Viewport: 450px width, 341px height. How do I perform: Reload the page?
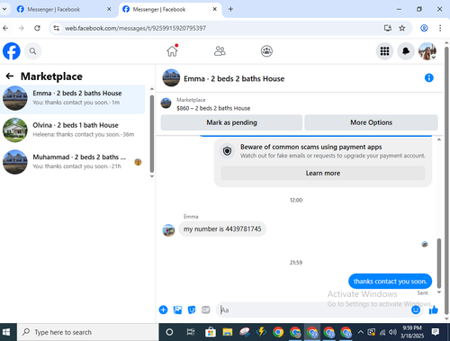click(x=37, y=28)
